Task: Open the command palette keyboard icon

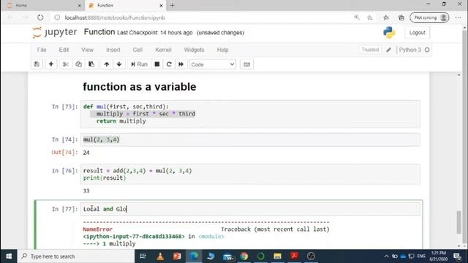Action: pyautogui.click(x=246, y=64)
